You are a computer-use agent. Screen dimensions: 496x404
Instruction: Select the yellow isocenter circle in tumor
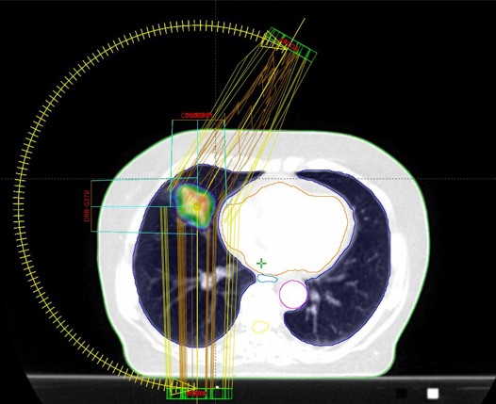tap(197, 206)
